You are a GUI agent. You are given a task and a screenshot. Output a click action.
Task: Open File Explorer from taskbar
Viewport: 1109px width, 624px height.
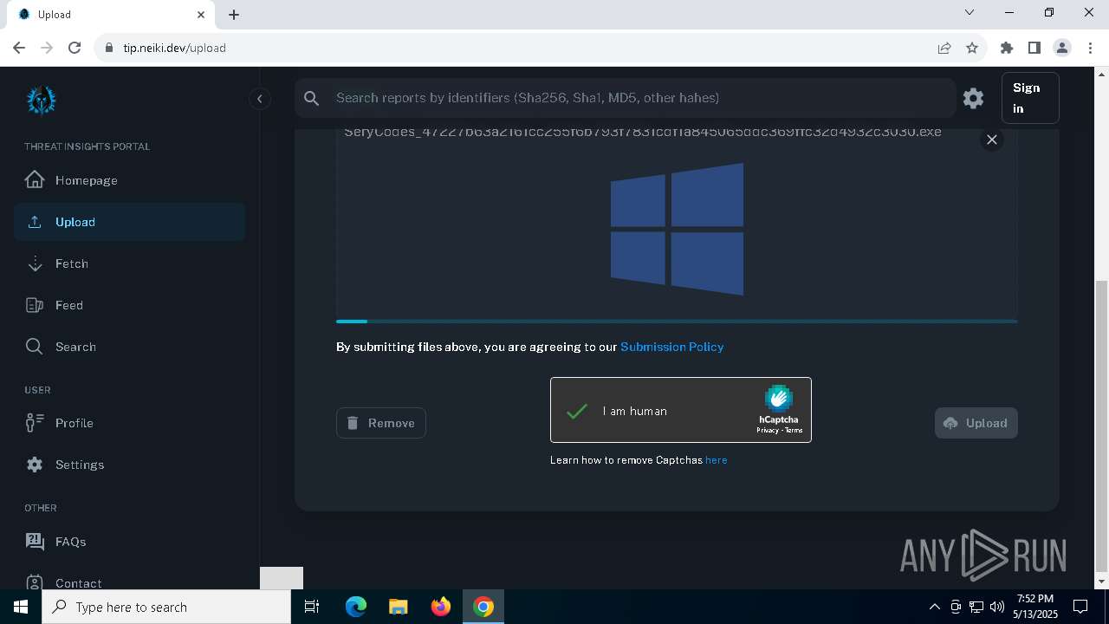398,607
